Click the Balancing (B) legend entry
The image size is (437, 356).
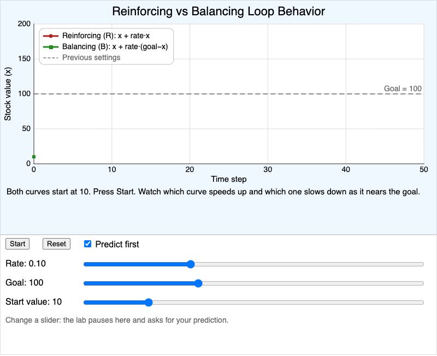click(105, 46)
